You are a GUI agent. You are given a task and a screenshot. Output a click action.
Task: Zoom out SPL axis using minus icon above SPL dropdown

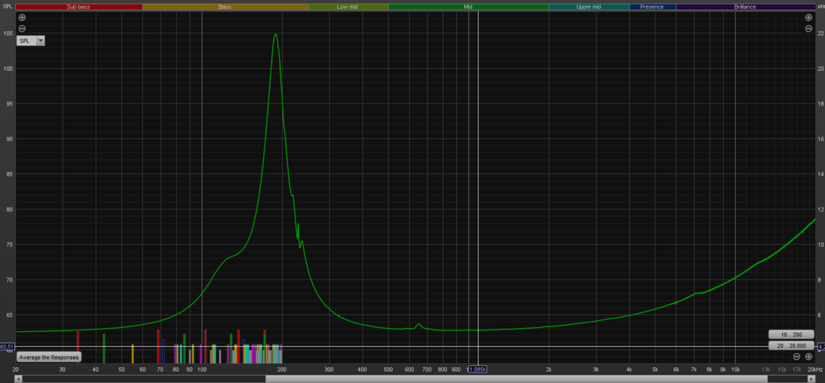coord(22,29)
